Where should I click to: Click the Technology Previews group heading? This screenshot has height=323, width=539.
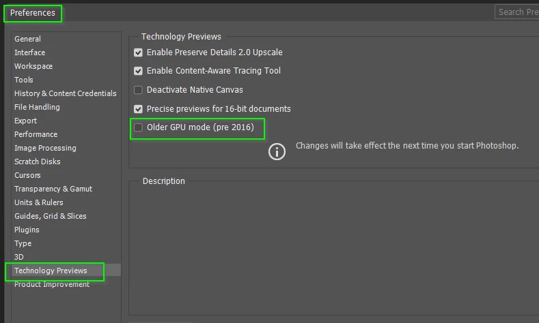click(181, 37)
